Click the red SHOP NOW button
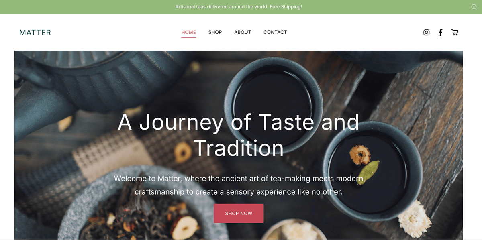 pyautogui.click(x=239, y=213)
